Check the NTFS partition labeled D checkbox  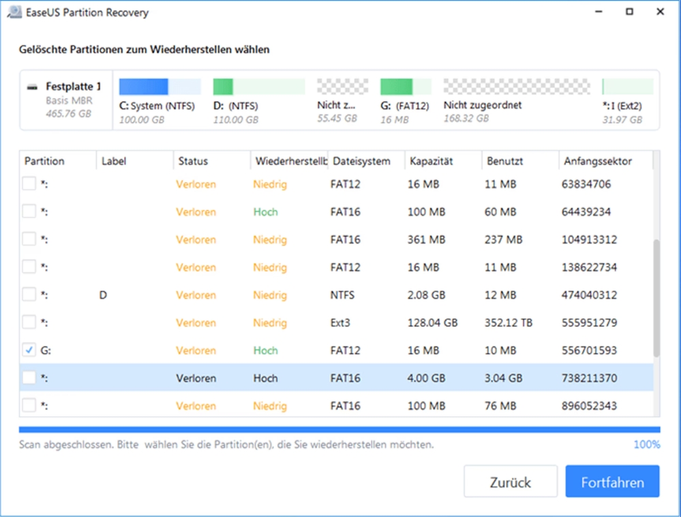coord(29,295)
